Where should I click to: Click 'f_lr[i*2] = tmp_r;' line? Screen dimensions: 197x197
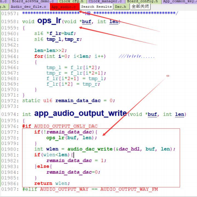(x=73, y=84)
